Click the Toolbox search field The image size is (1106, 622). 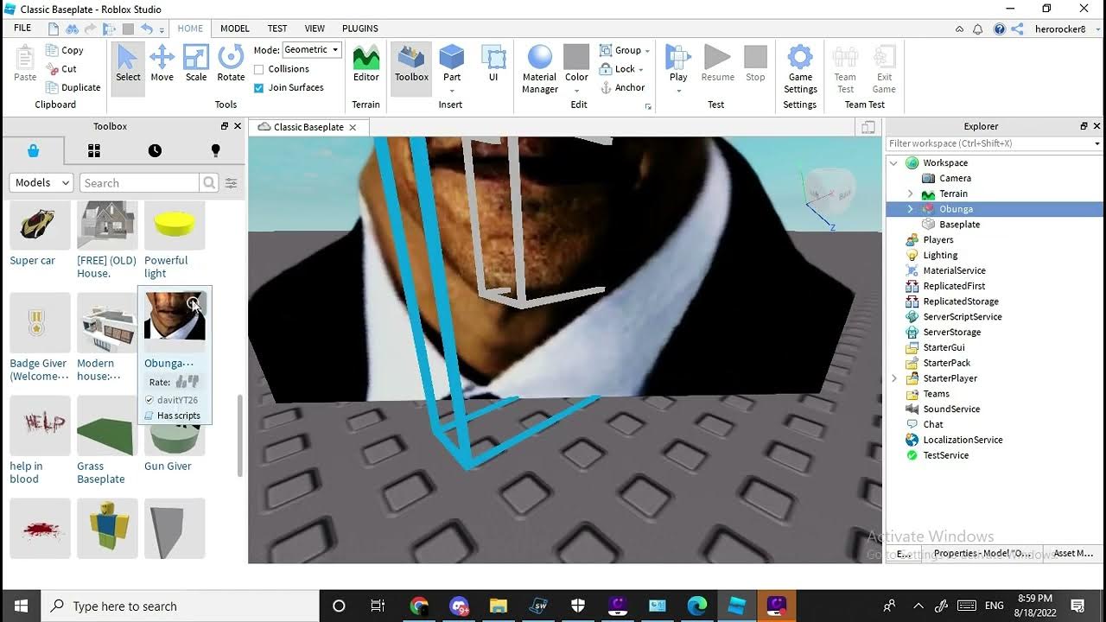pos(140,183)
